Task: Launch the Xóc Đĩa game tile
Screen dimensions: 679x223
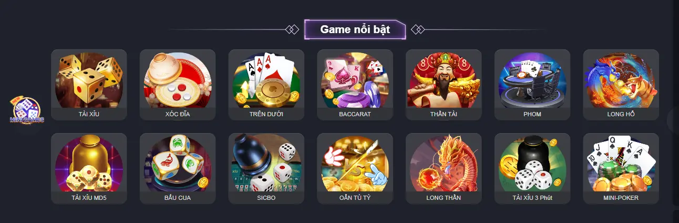Action: pyautogui.click(x=178, y=85)
